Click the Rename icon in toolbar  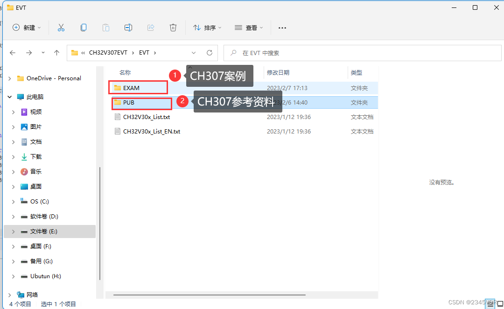pyautogui.click(x=128, y=28)
